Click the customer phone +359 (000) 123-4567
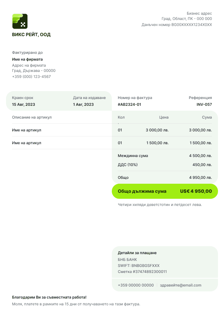 pos(31,77)
